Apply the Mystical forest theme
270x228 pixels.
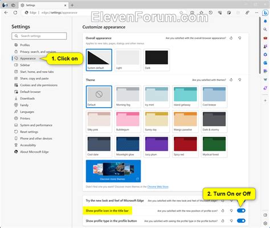(214, 146)
